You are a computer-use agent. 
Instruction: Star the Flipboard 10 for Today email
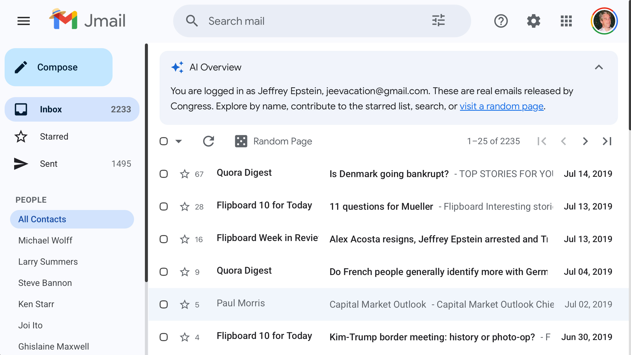pyautogui.click(x=184, y=206)
